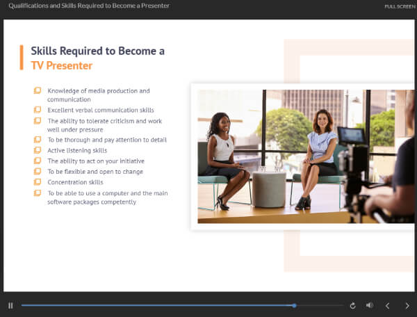Click the playback progress slider handle

294,306
